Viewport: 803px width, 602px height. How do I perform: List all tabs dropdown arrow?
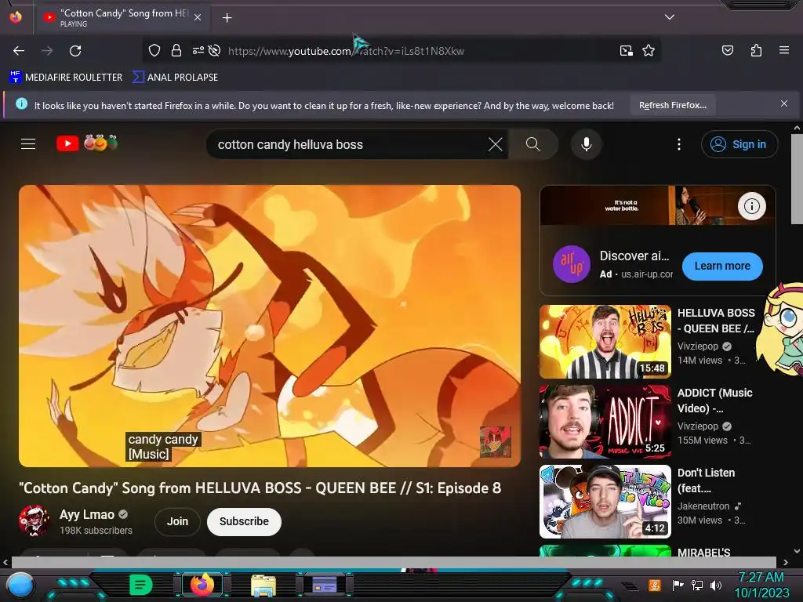[x=670, y=17]
